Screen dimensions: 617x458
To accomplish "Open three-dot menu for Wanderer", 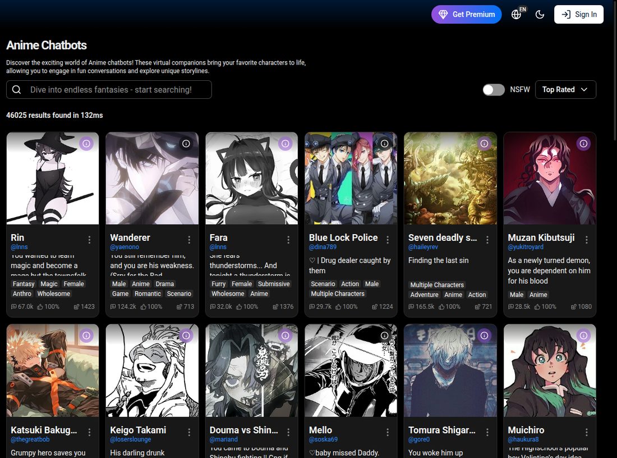I will tap(189, 240).
